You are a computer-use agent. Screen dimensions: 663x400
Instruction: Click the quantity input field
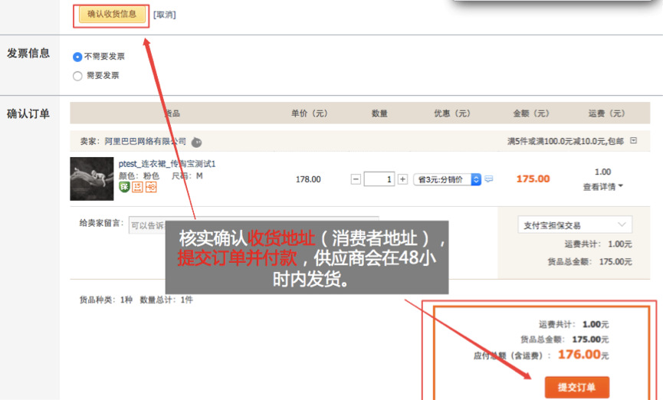[x=379, y=179]
